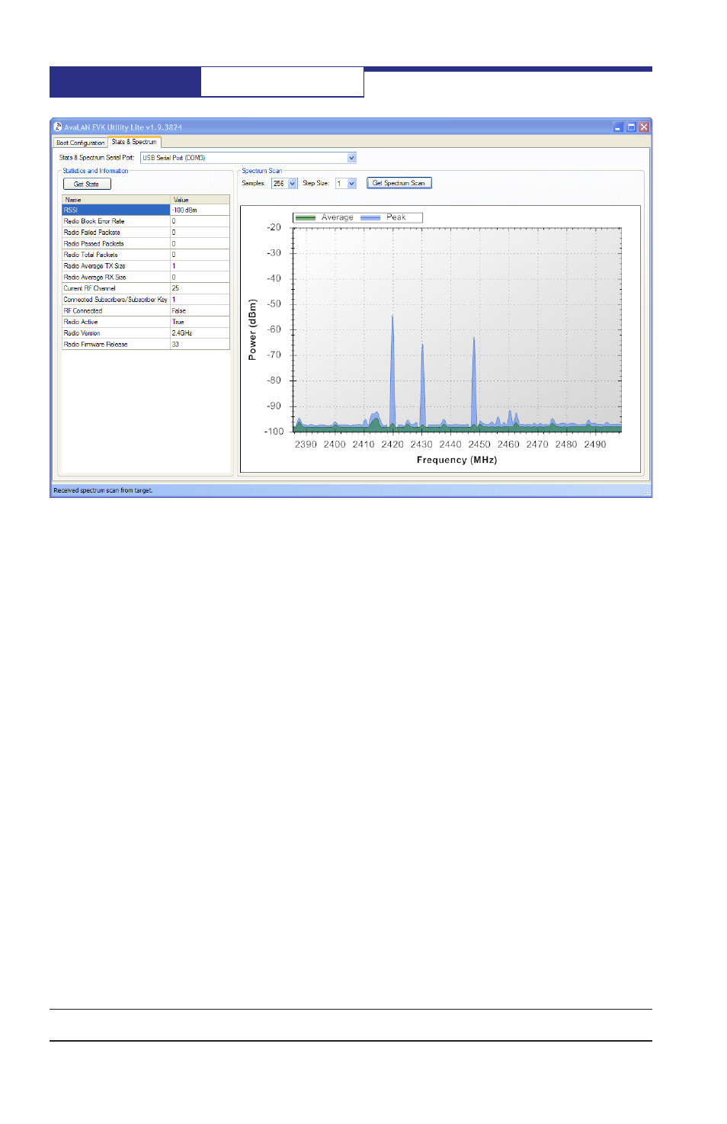Click the Peak legend blue swatch
Viewport: 727px width, 1124px height.
tap(370, 217)
